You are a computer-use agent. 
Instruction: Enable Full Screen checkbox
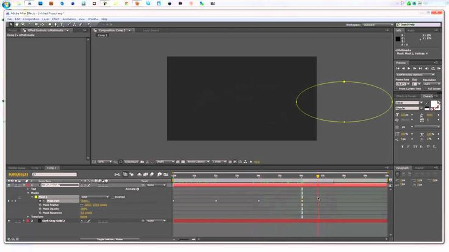426,89
